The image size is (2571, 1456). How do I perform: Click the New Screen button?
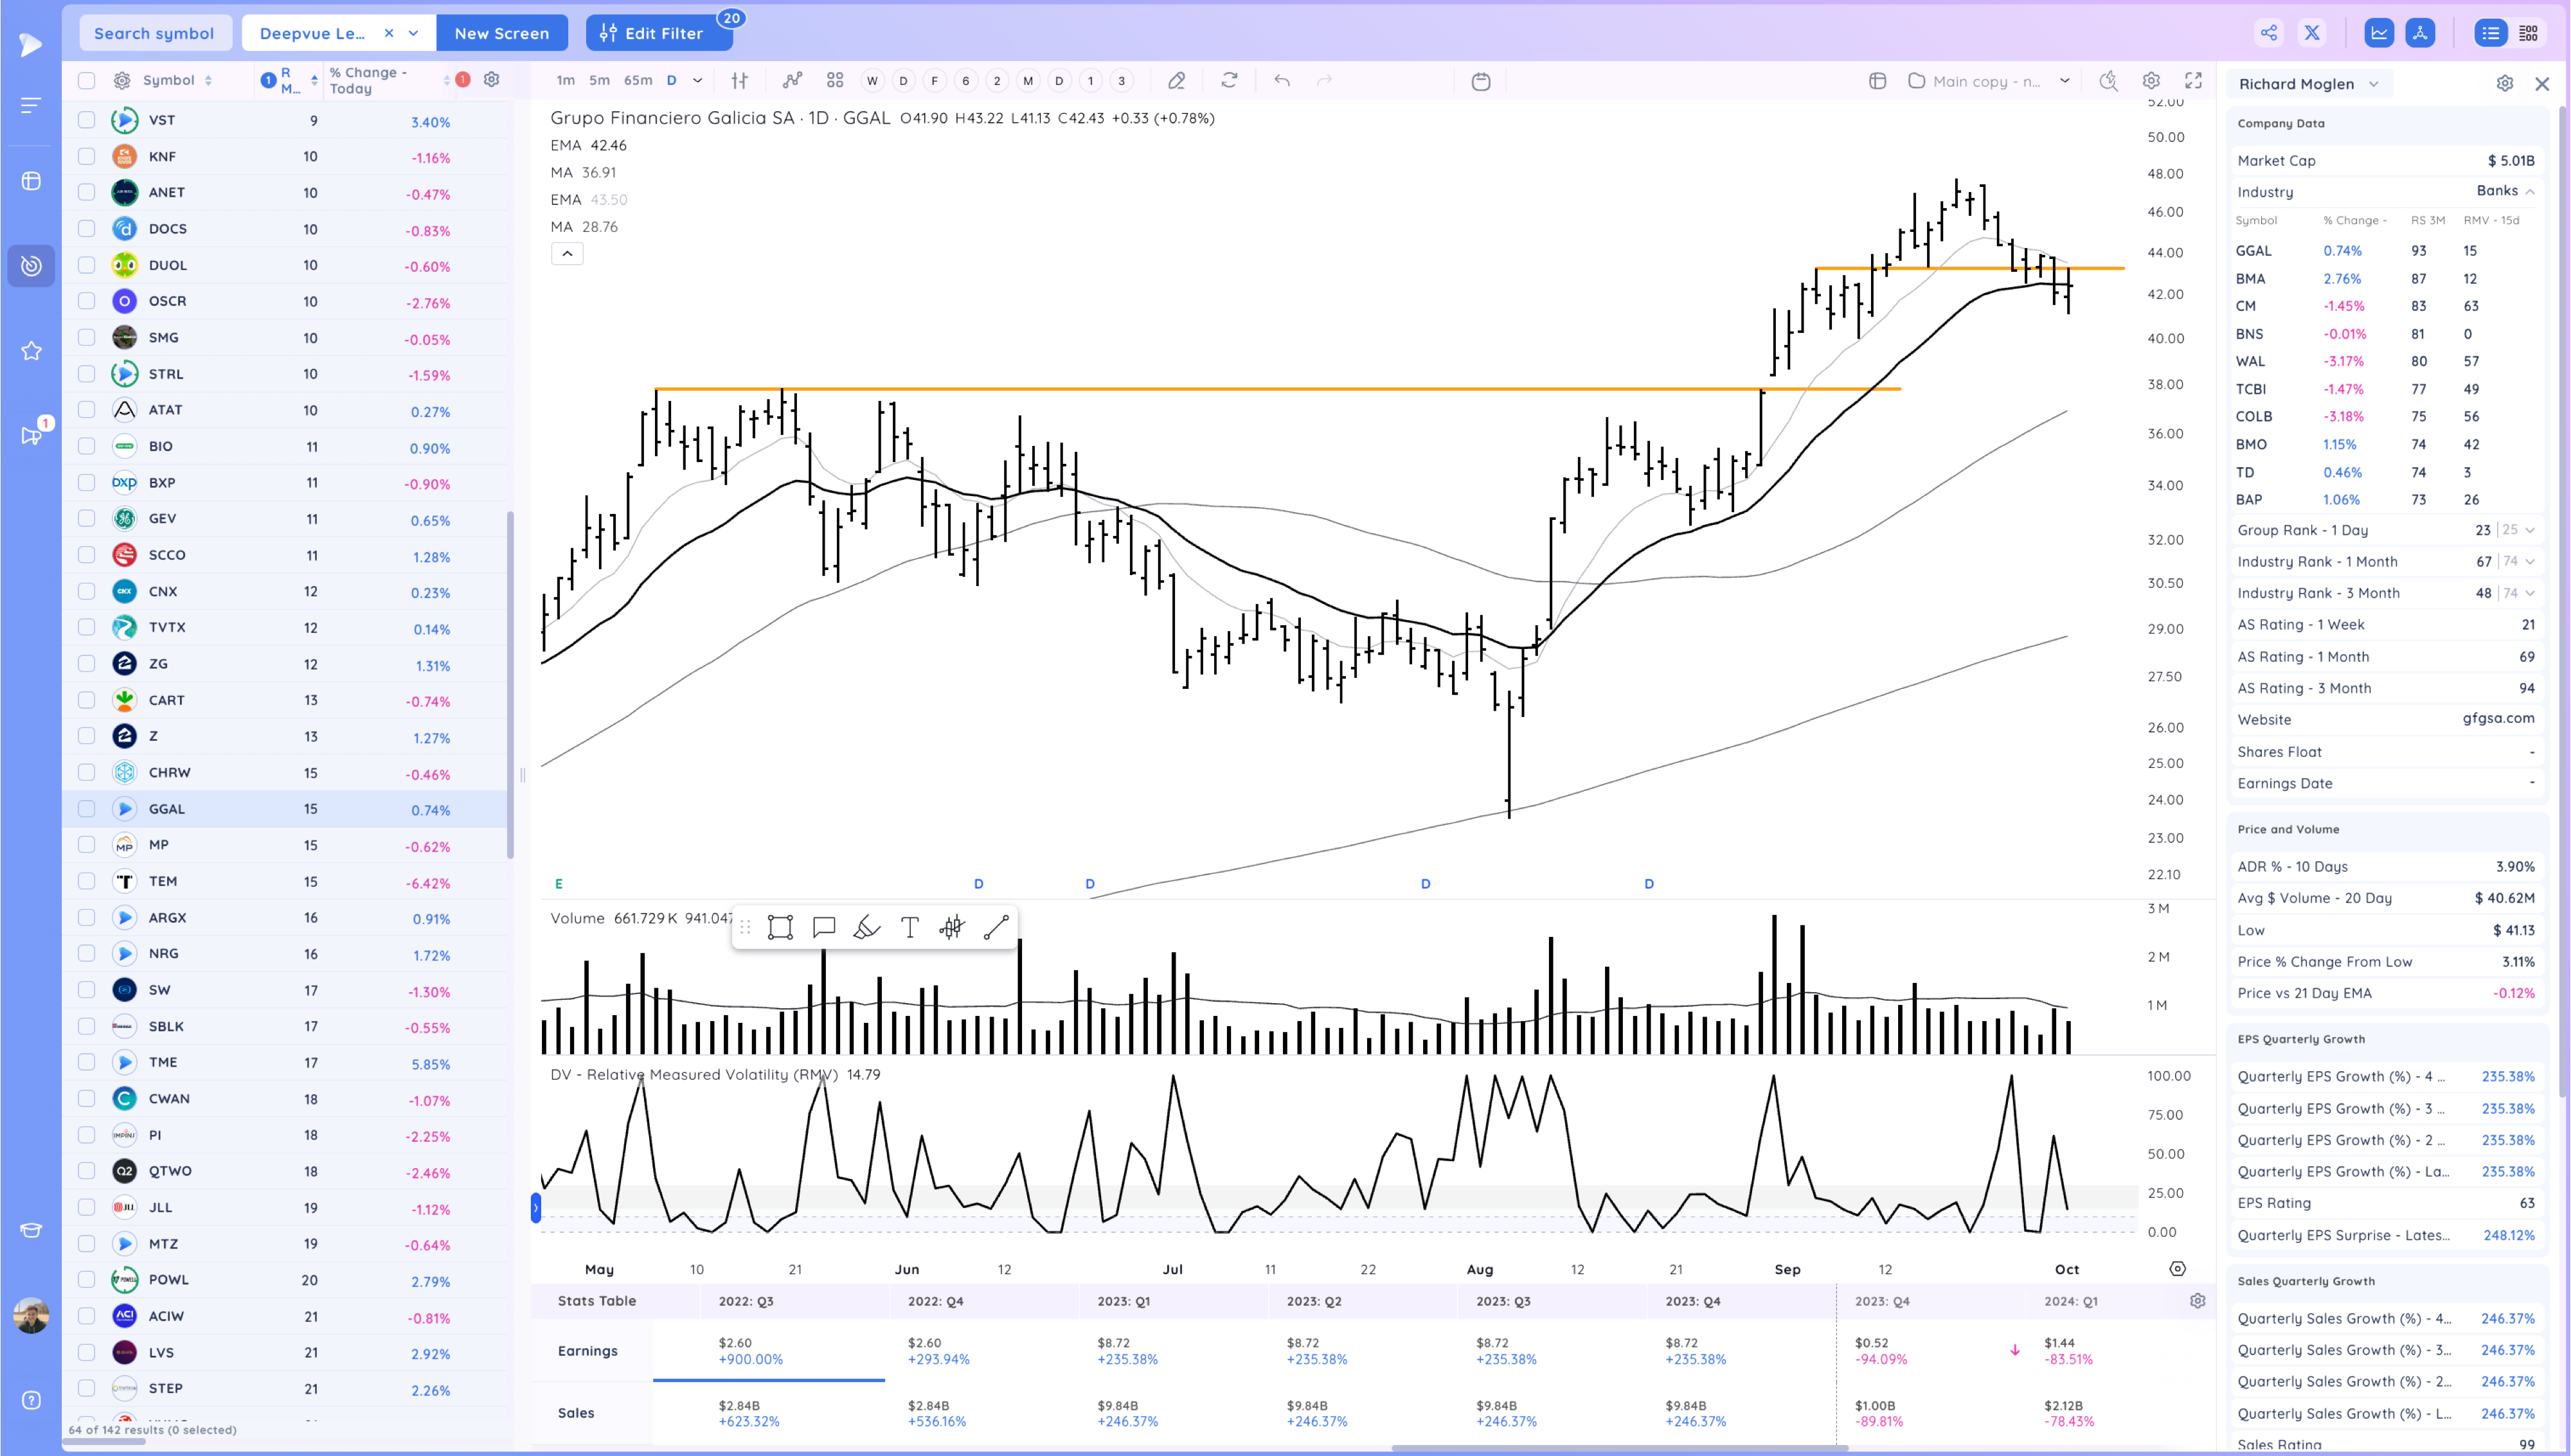click(501, 33)
